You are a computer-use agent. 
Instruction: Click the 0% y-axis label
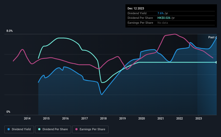pyautogui.click(x=8, y=112)
